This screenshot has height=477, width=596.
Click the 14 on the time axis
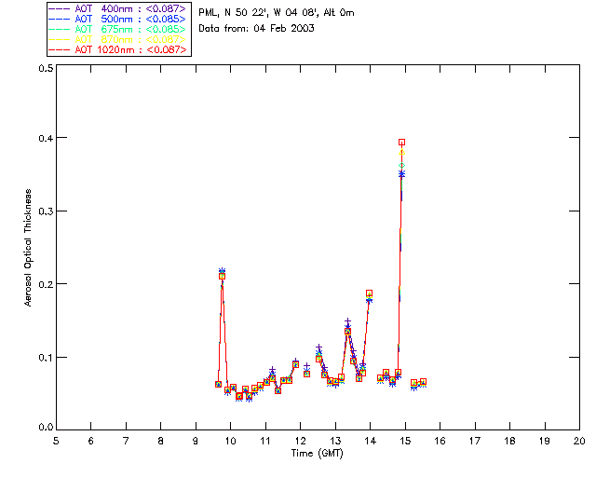pos(371,441)
